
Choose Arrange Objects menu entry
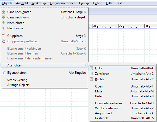click(18, 85)
